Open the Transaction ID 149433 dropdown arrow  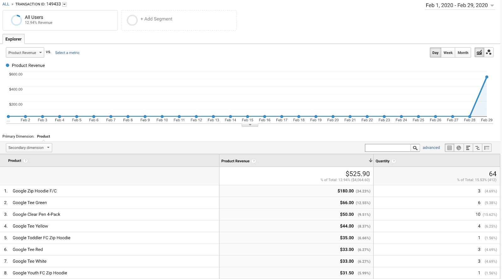(64, 4)
